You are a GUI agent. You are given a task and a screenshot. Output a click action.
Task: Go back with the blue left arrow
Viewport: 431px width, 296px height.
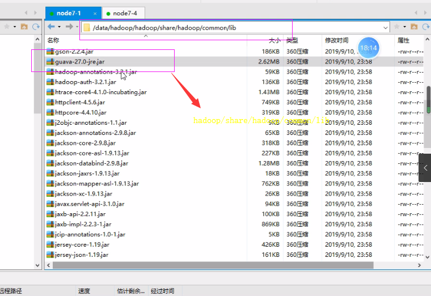(51, 27)
